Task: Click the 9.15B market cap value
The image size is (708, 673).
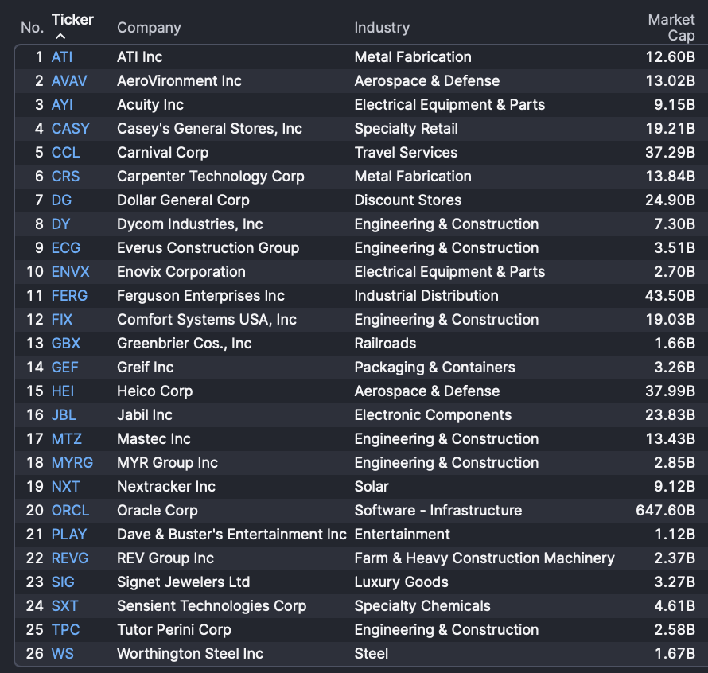Action: (x=675, y=105)
